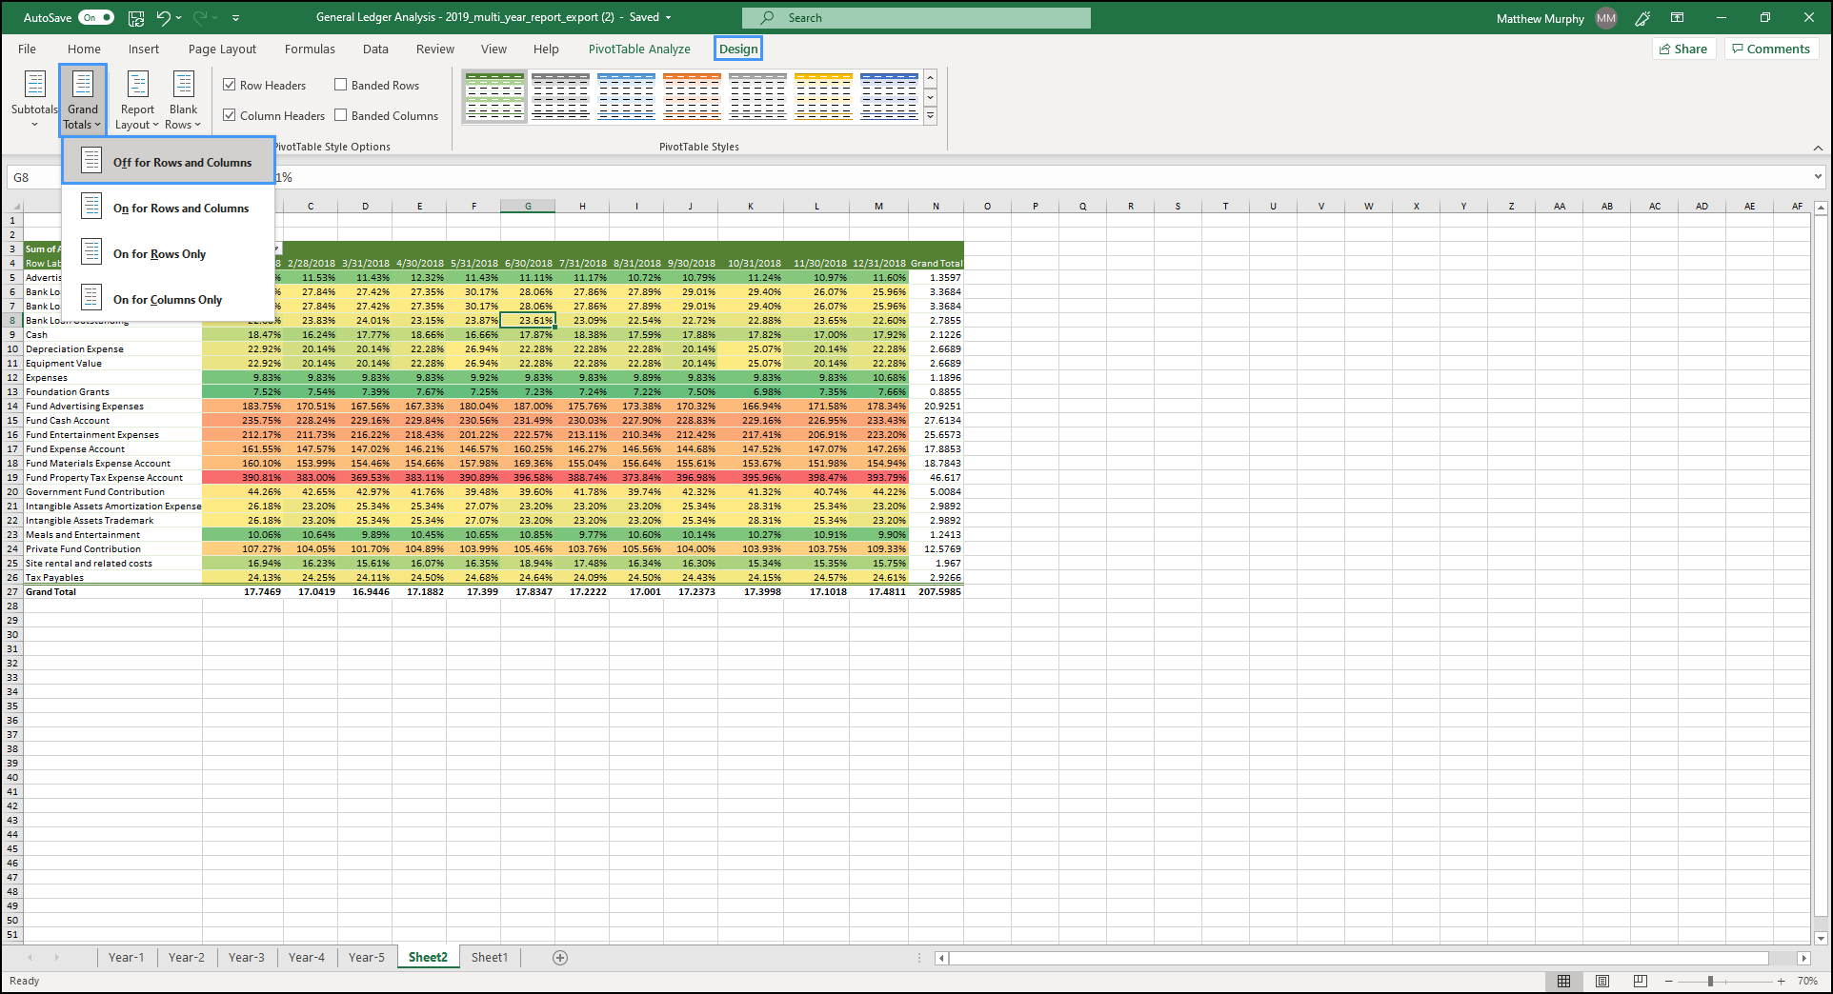1833x994 pixels.
Task: Switch to Page Break Preview view
Action: 1639,981
